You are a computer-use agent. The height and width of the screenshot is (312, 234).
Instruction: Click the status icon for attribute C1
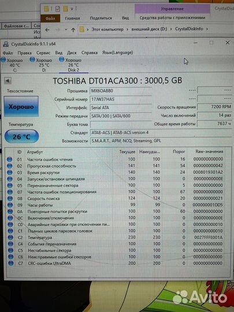point(10,231)
